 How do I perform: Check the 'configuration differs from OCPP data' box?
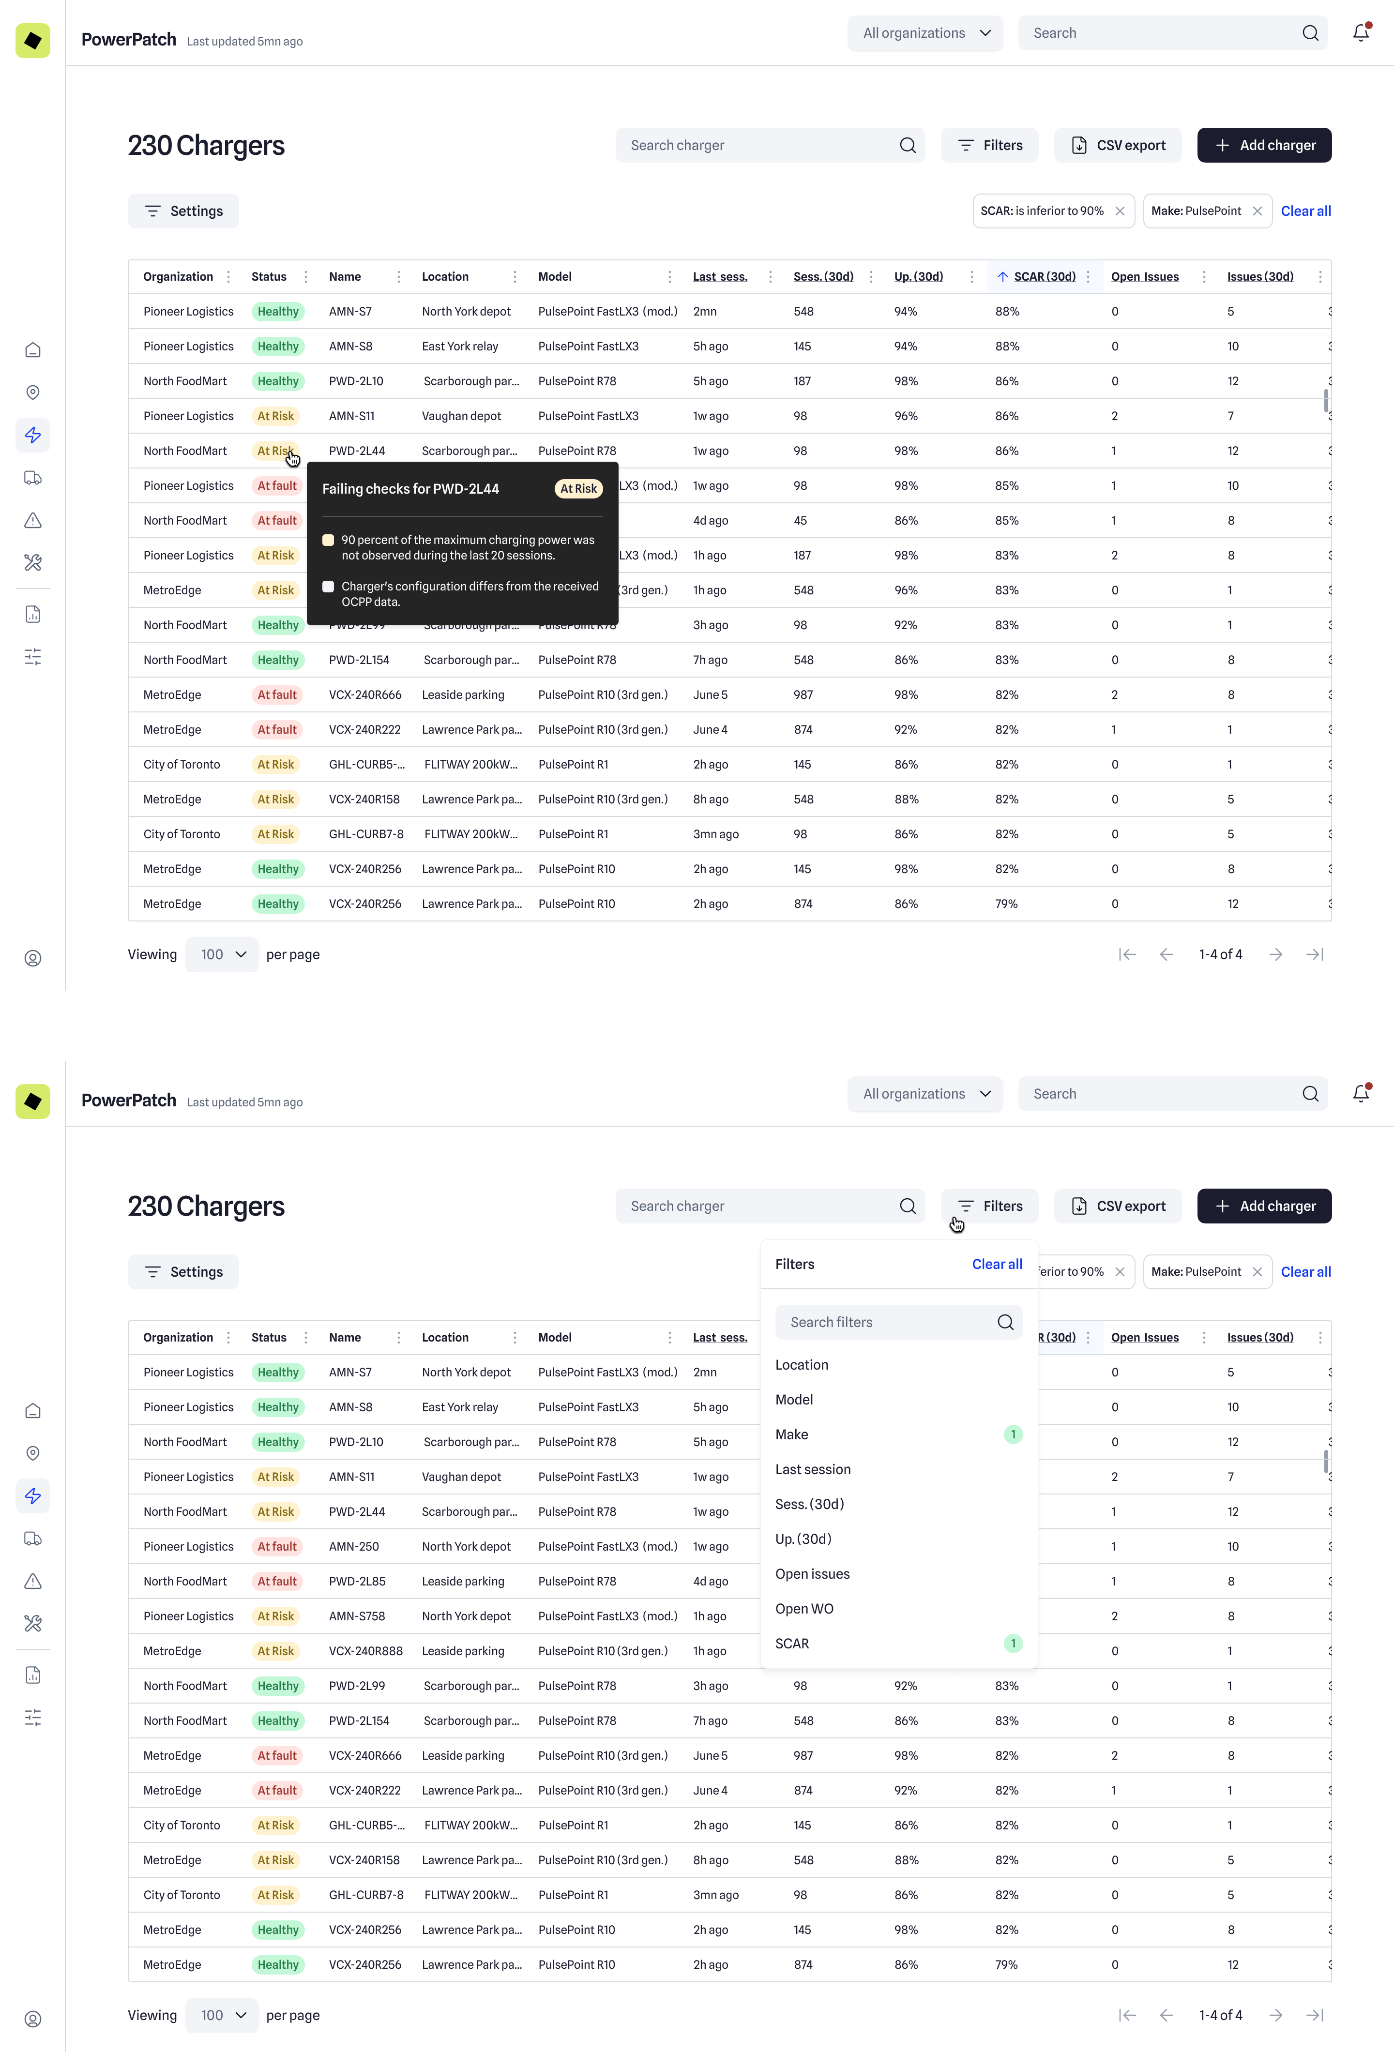[329, 586]
